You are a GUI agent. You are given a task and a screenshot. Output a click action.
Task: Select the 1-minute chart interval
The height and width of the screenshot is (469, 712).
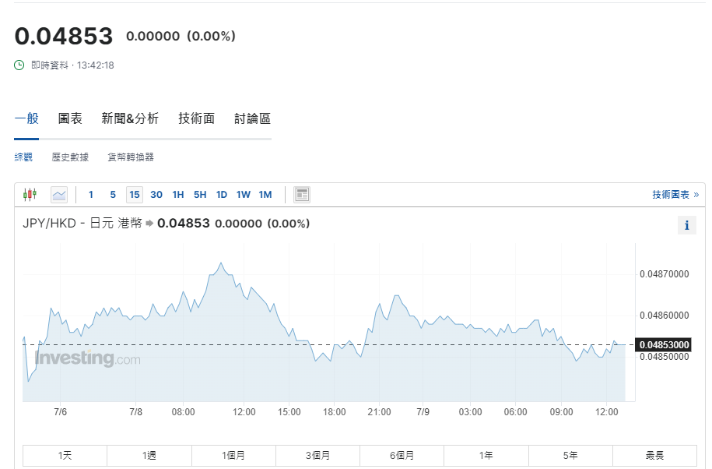(91, 194)
